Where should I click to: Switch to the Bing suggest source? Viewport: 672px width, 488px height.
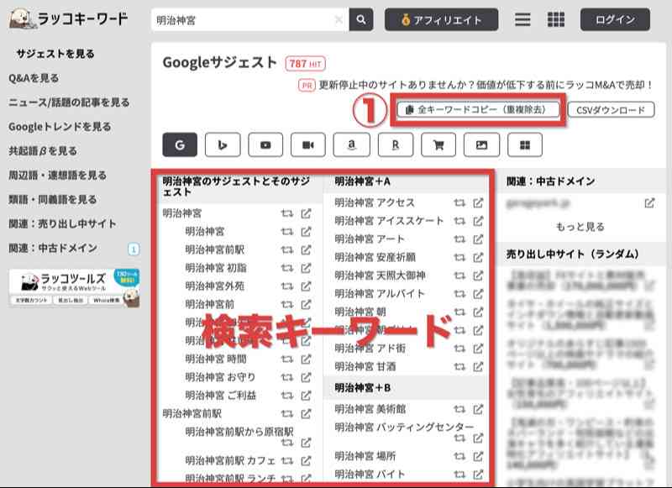tap(223, 144)
